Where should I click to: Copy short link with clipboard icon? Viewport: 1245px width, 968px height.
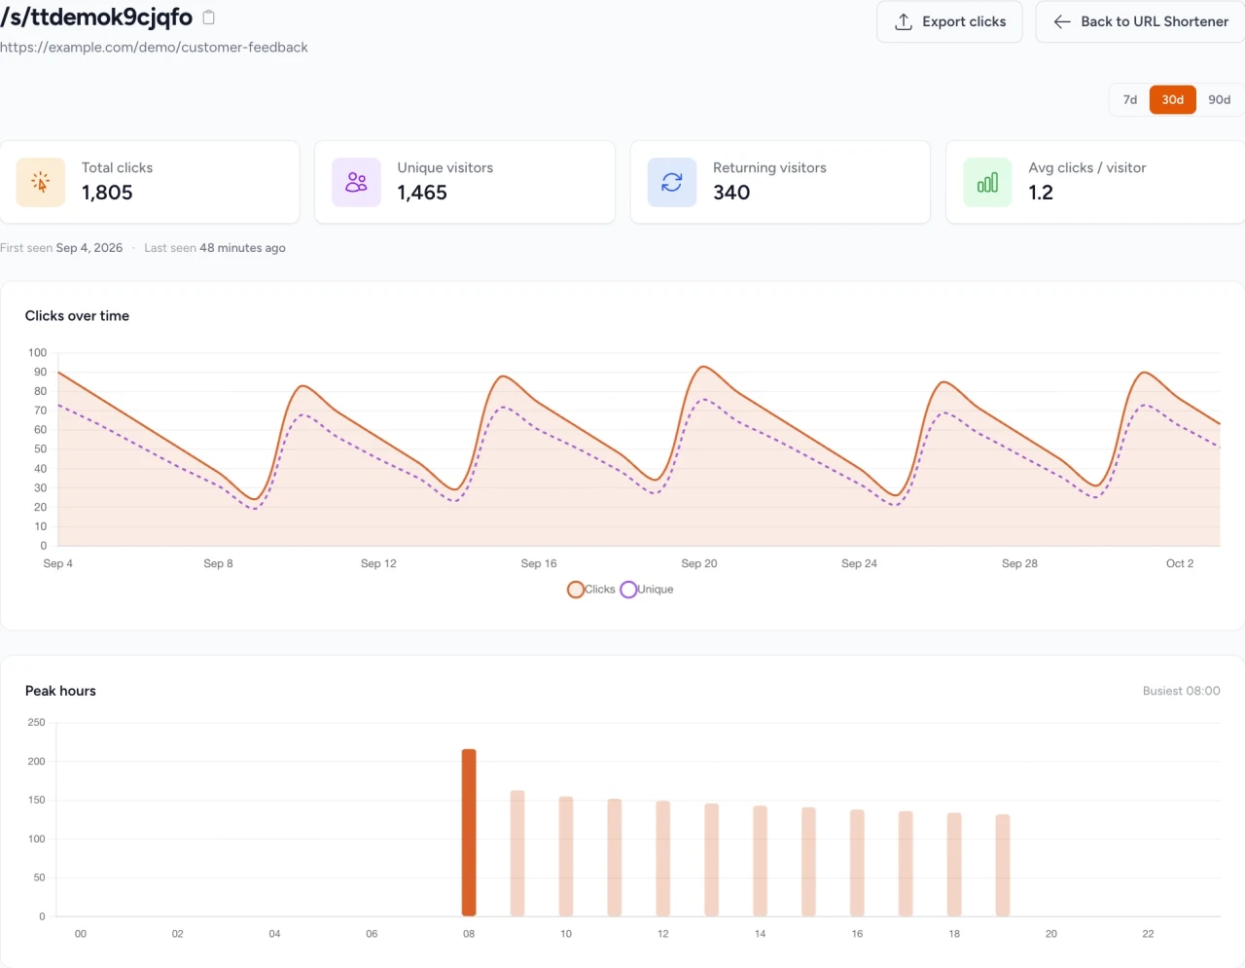208,18
